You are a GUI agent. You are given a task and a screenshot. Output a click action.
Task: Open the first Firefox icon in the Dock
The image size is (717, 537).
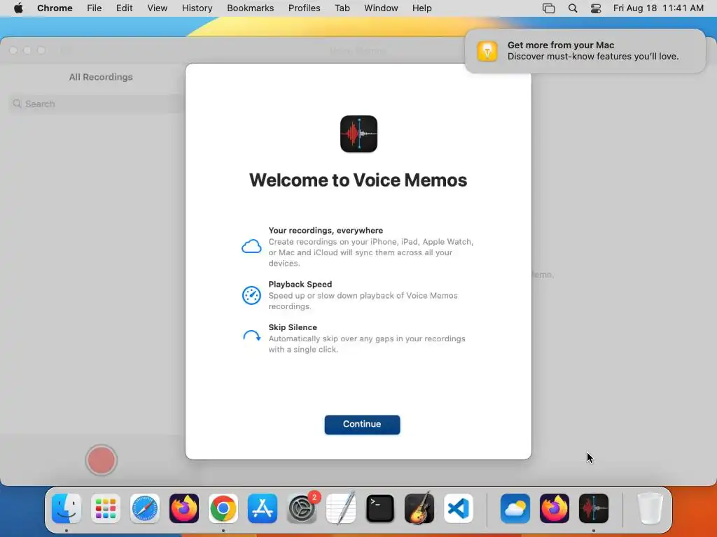tap(184, 508)
